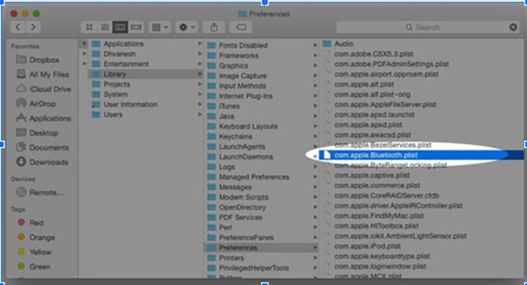Select the column view button
This screenshot has width=527, height=285.
(x=120, y=27)
